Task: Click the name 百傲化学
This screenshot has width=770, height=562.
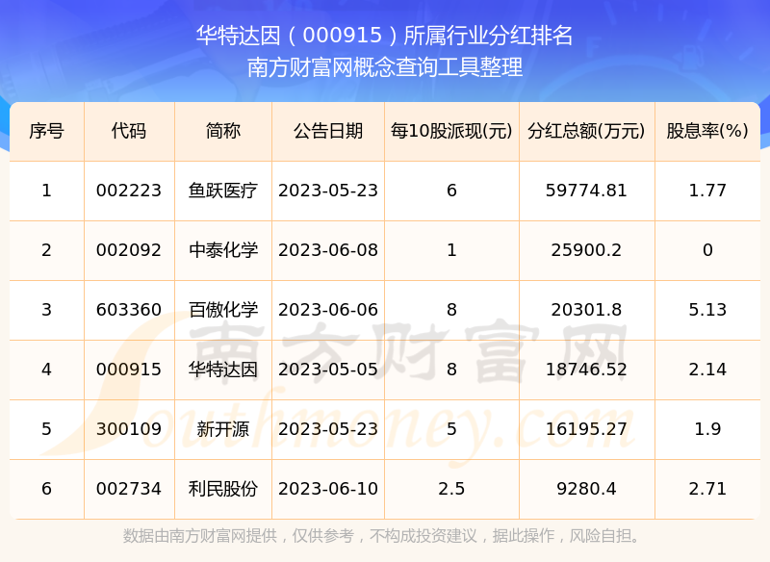Action: 223,310
